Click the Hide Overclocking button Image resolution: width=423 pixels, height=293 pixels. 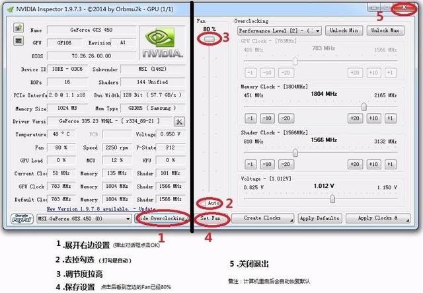[161, 218]
